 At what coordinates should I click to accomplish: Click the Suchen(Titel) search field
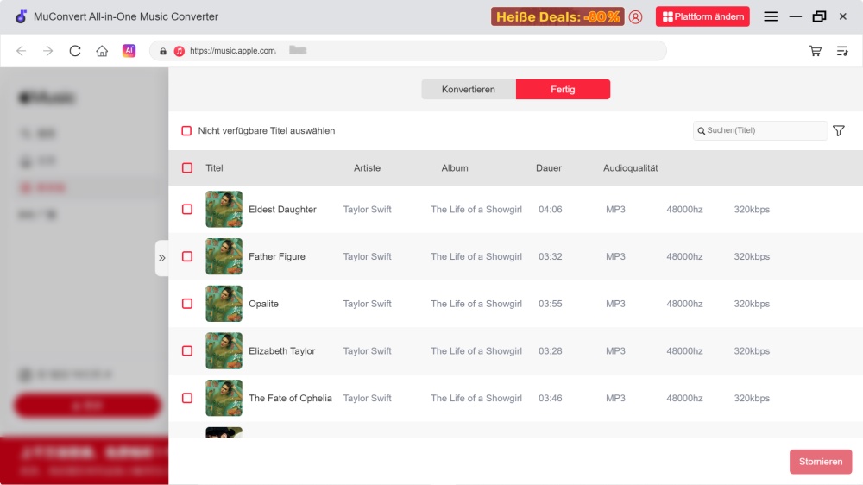point(760,130)
